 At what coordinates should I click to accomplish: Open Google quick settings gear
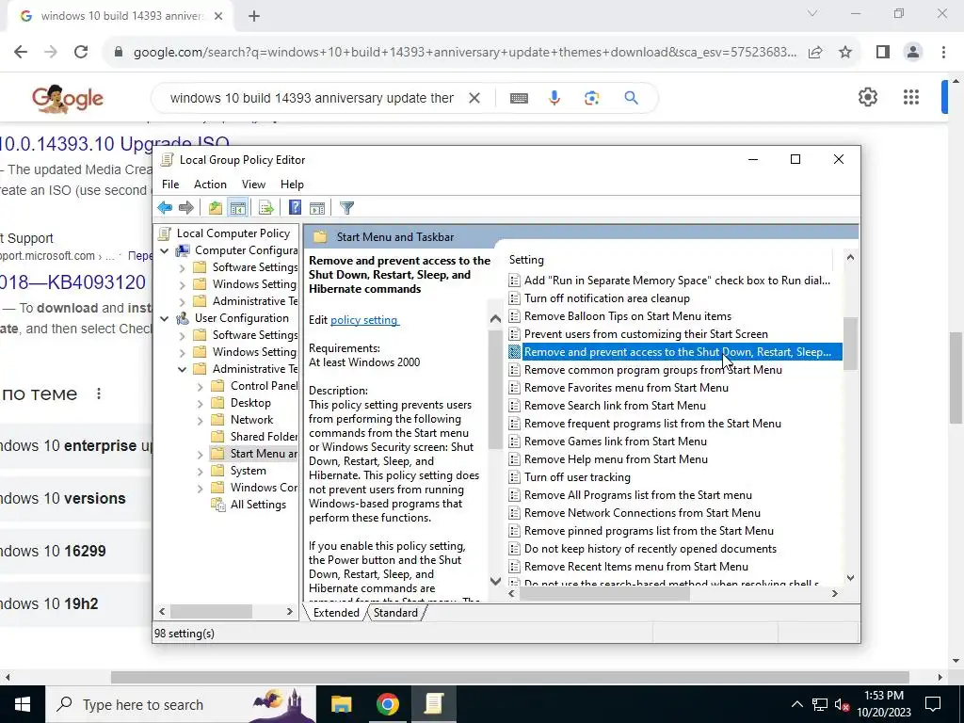(x=867, y=97)
